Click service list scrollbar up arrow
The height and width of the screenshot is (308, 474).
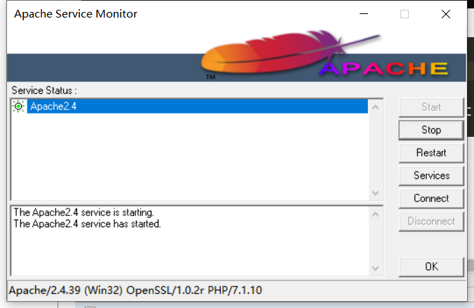[x=375, y=107]
